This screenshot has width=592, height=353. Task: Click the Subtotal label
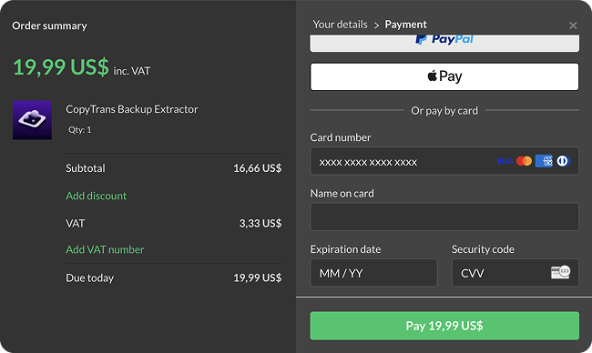click(x=86, y=168)
